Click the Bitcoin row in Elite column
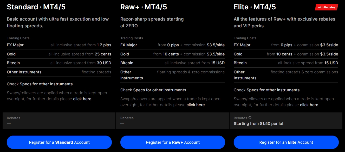 (x=286, y=63)
